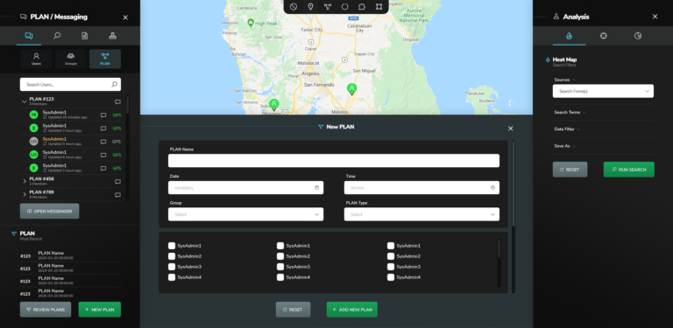The image size is (673, 328).
Task: Open the document tab in PLAN panel
Action: [x=84, y=36]
